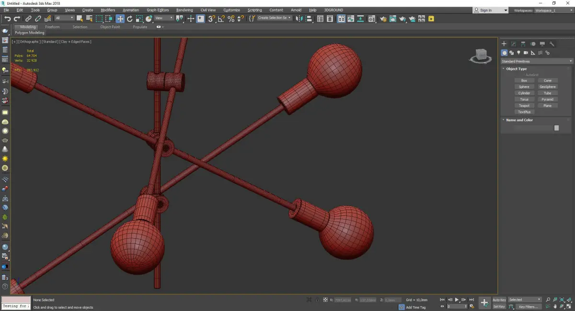Click the Torus primitive button
This screenshot has width=575, height=311.
click(x=524, y=99)
